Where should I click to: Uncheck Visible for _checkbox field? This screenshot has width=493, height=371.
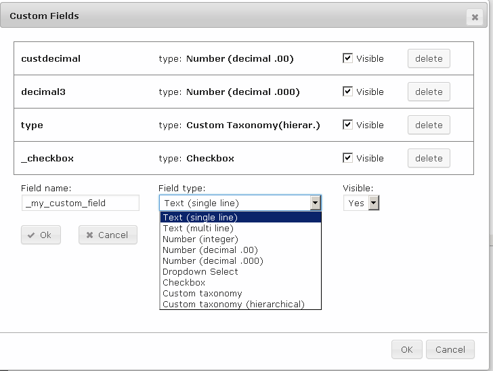point(348,158)
